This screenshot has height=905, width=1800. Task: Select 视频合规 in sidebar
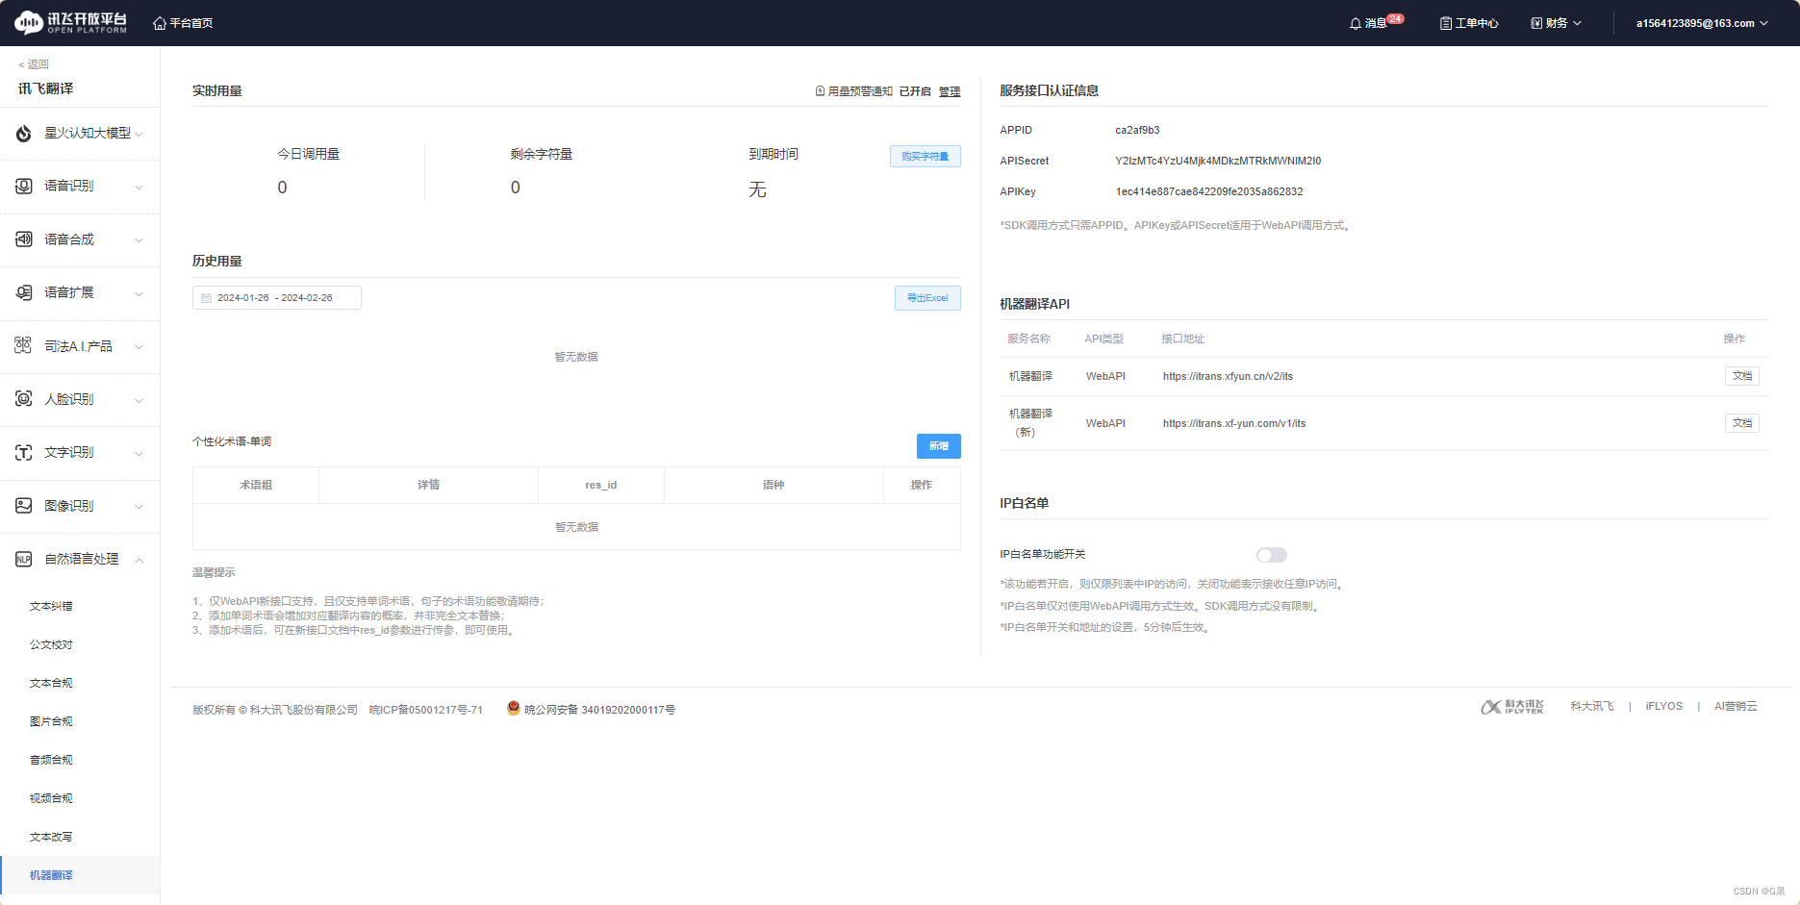51,799
